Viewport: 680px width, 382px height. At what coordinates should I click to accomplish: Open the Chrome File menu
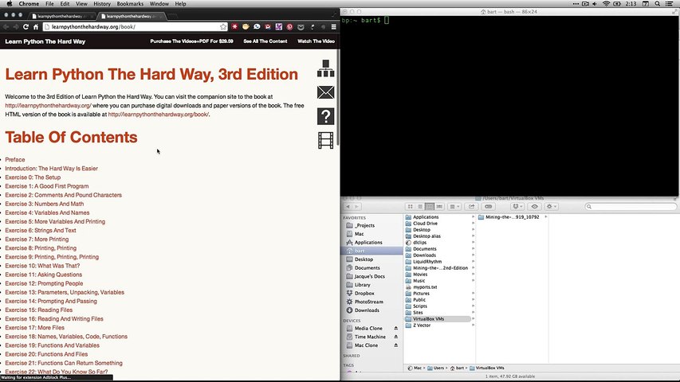50,3
